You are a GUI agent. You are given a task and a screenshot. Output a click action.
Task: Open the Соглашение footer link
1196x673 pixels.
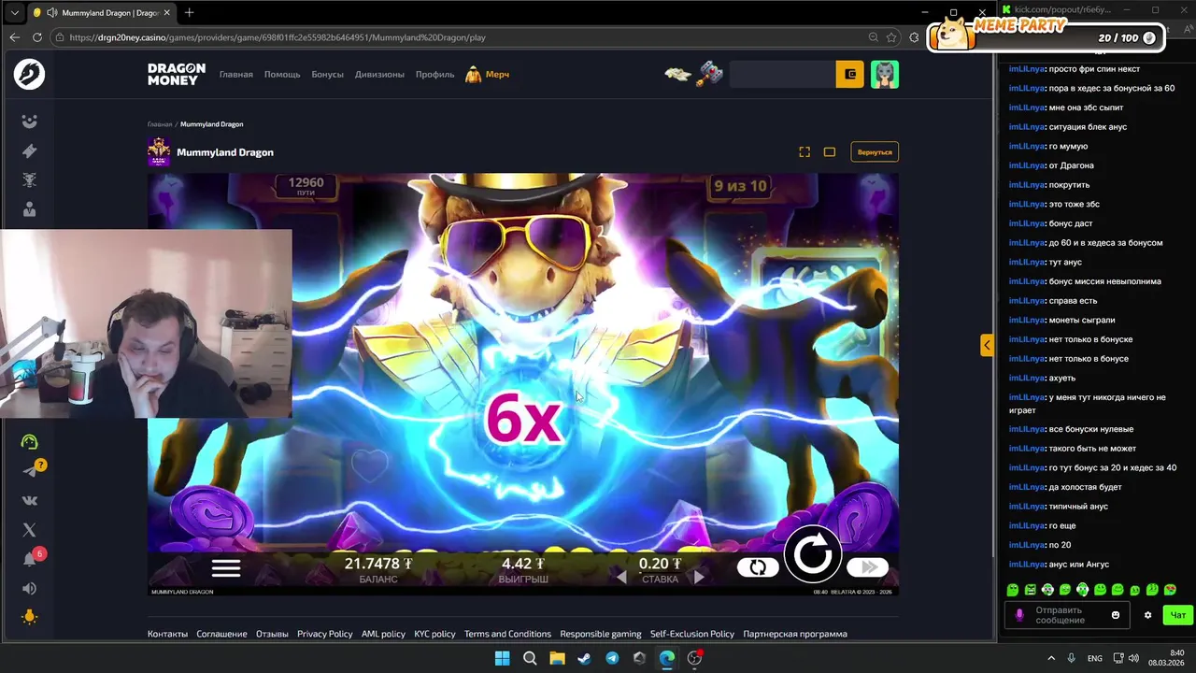221,634
